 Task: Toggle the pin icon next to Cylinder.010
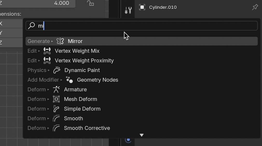[255, 7]
